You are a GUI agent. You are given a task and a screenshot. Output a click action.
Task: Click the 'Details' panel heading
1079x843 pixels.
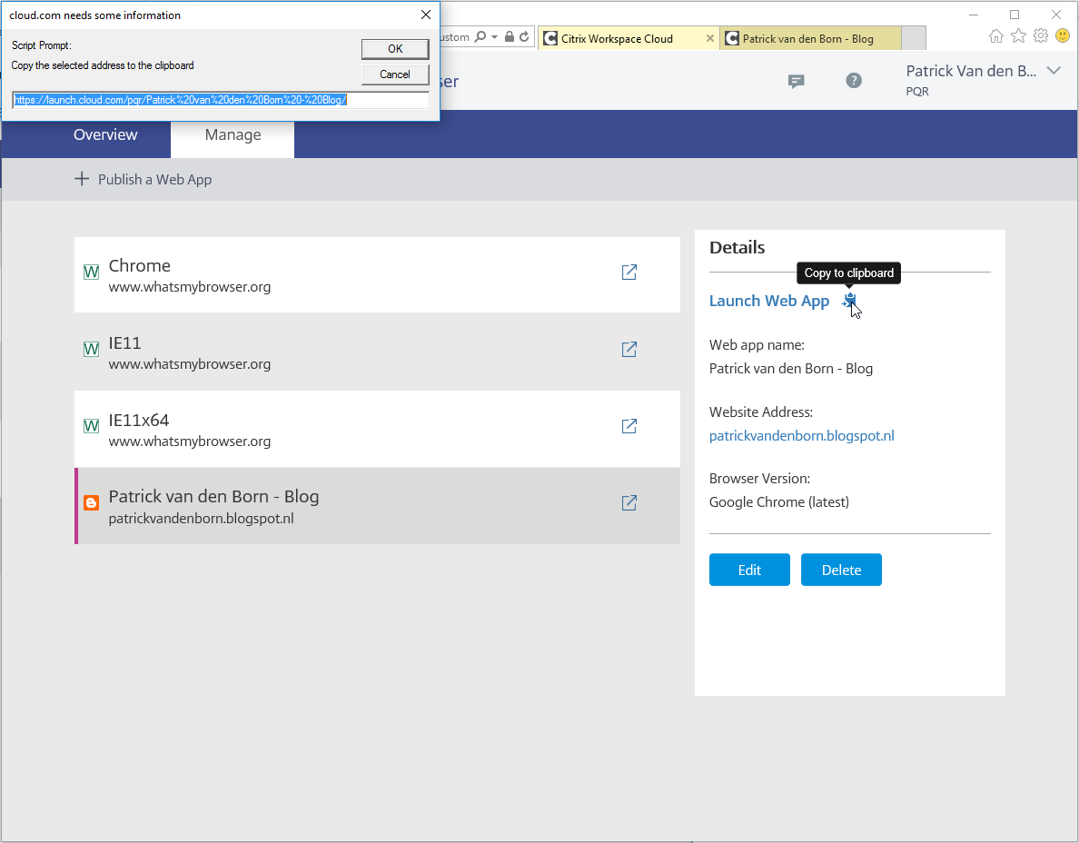[x=737, y=248]
